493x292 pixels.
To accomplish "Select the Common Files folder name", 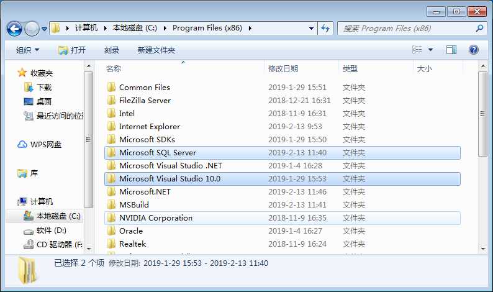I will (x=145, y=87).
